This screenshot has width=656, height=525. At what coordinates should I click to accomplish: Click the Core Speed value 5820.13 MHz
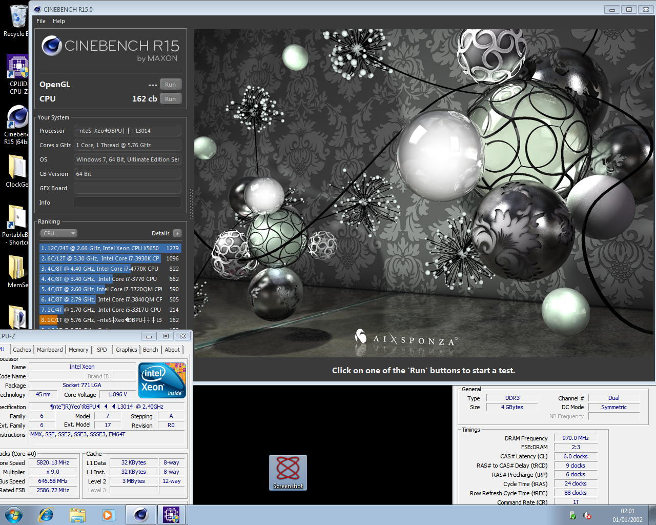53,462
